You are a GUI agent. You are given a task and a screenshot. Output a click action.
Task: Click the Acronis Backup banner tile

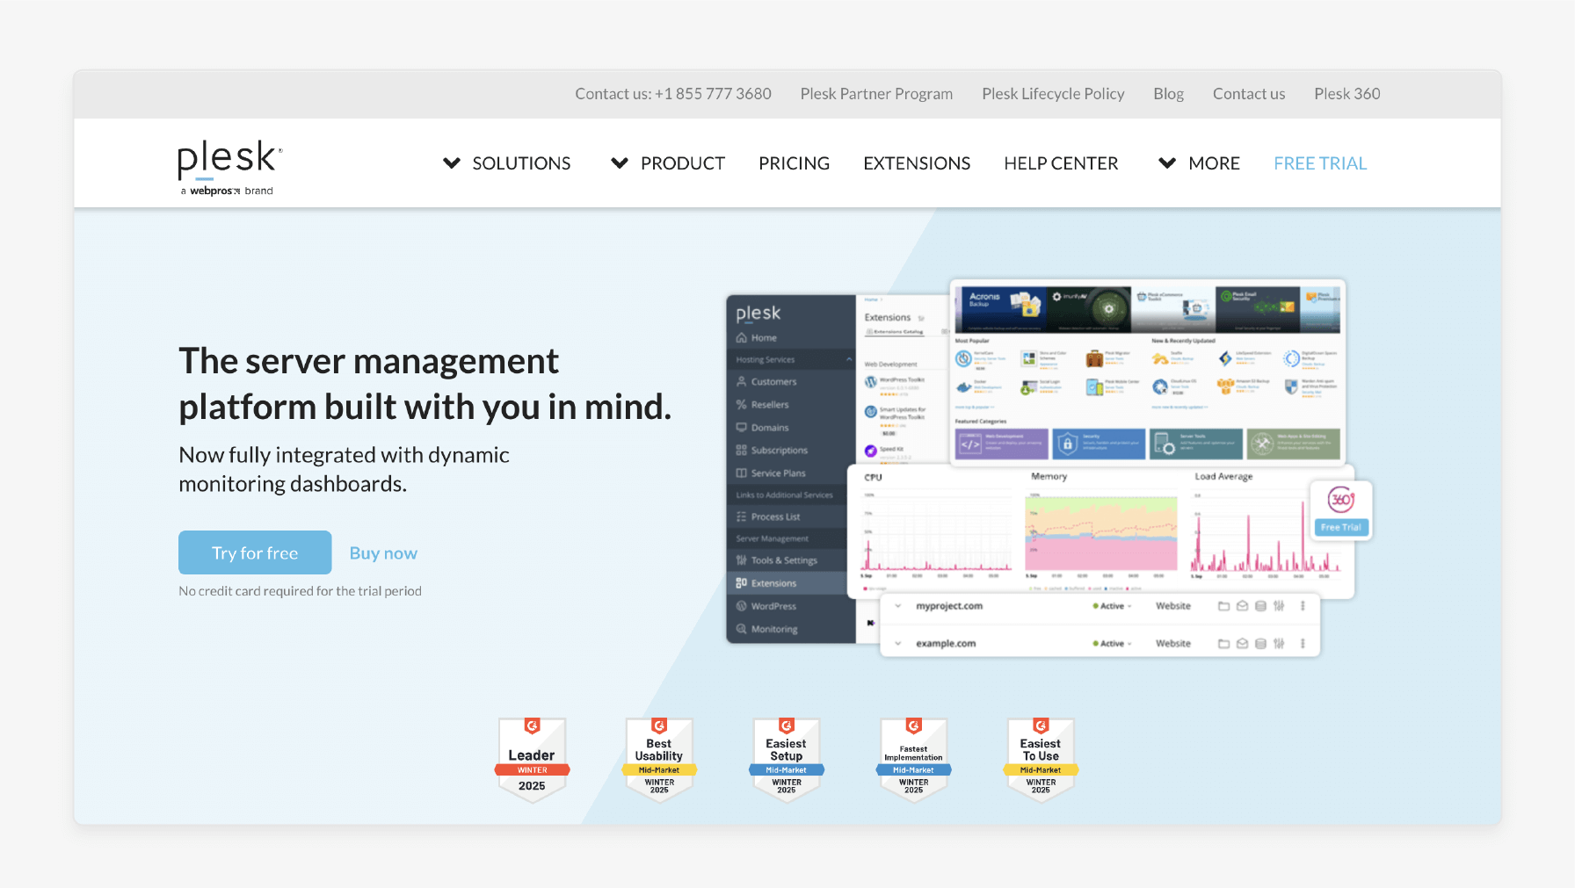(1005, 309)
